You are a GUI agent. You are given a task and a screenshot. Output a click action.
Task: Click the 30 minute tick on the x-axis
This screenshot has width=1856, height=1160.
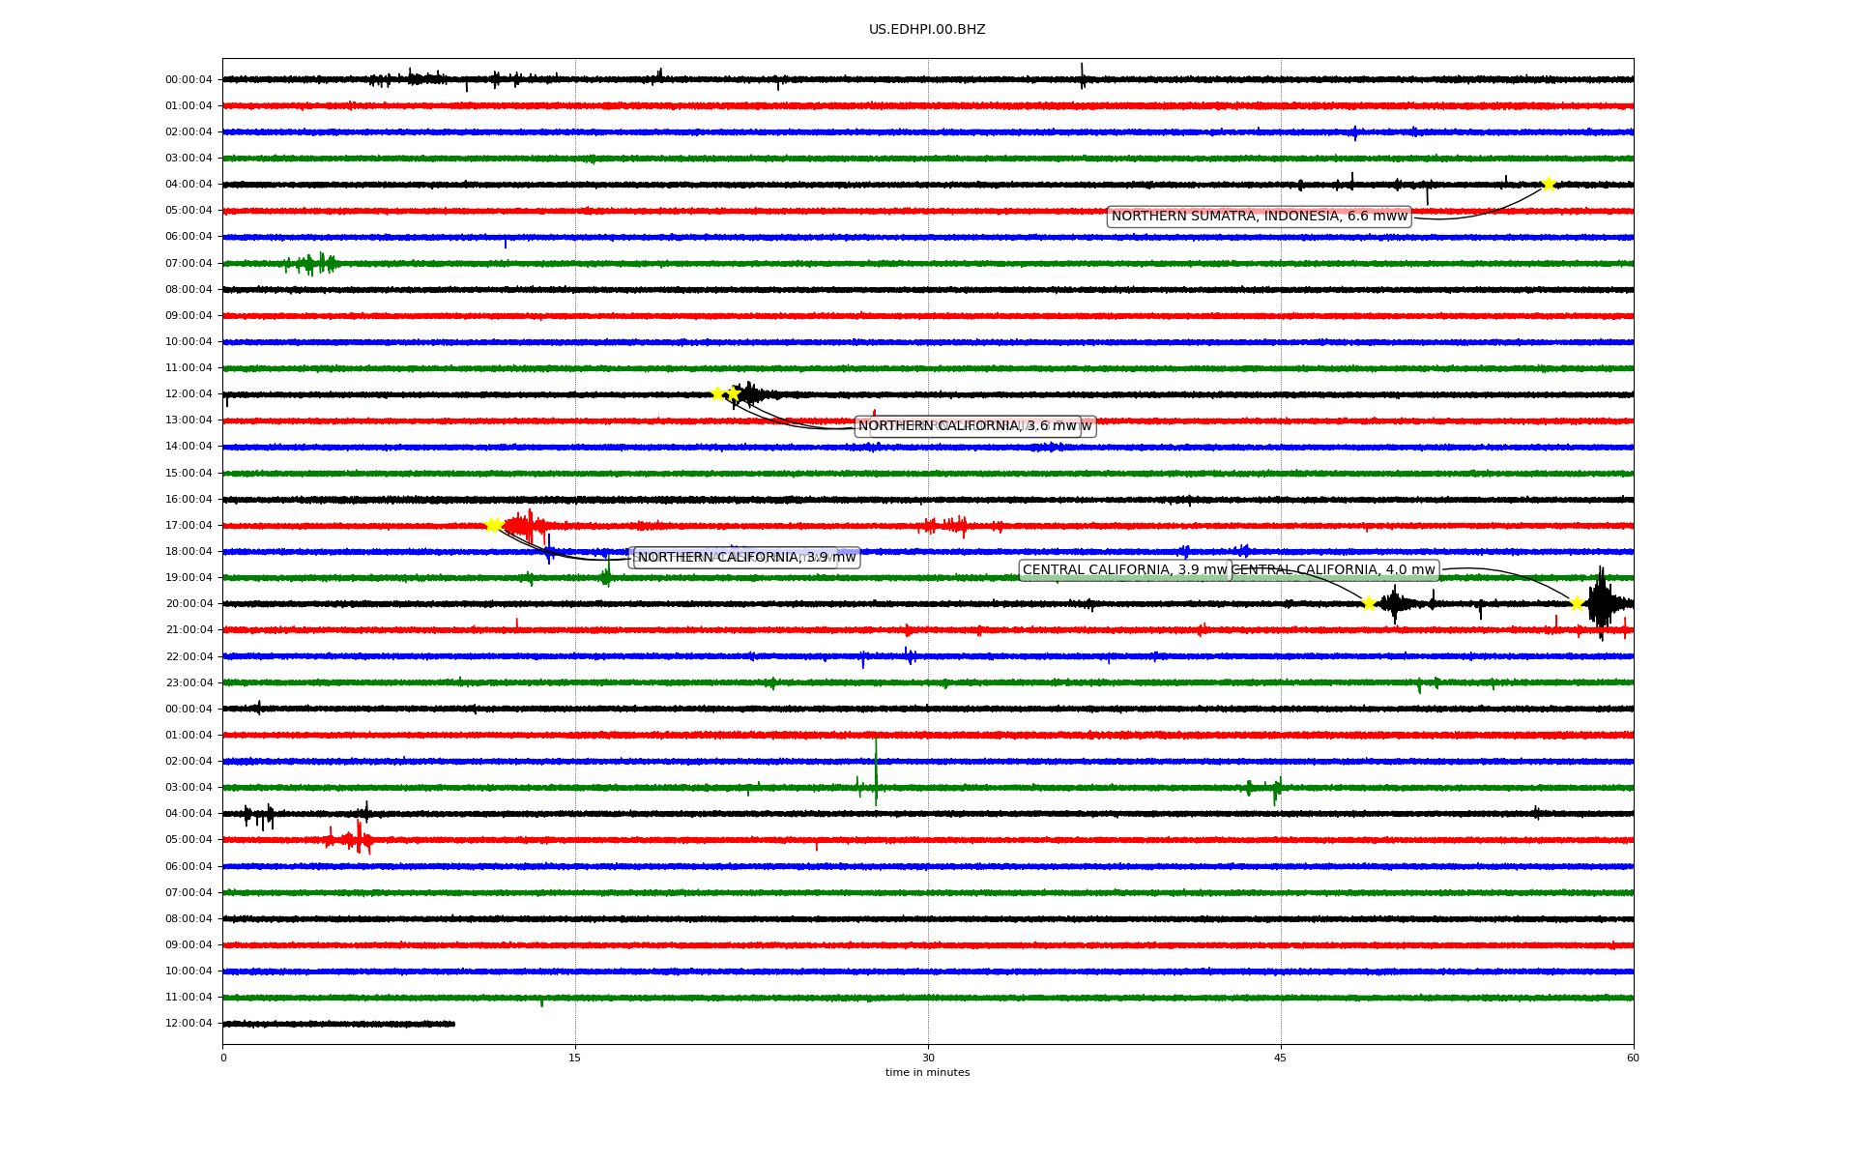(x=928, y=1058)
